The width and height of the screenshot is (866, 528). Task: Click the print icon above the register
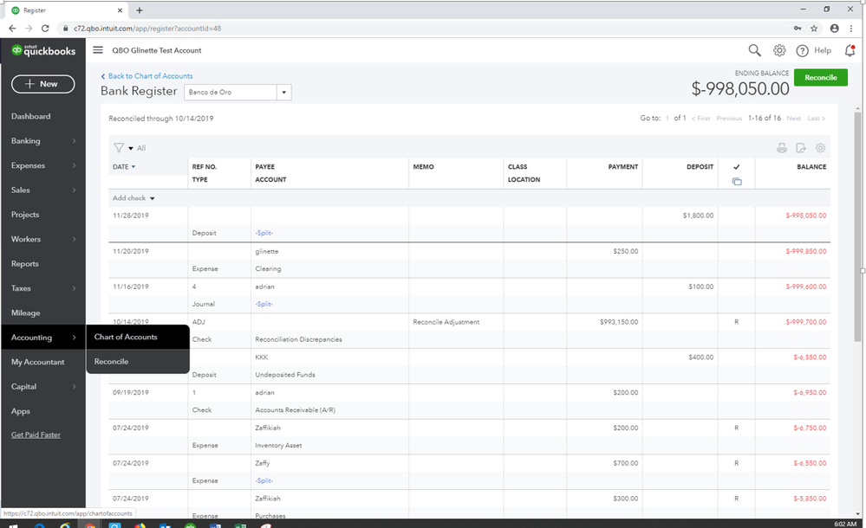[782, 148]
